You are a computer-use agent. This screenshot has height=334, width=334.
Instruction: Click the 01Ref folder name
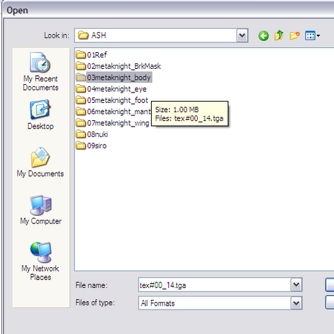pos(97,55)
